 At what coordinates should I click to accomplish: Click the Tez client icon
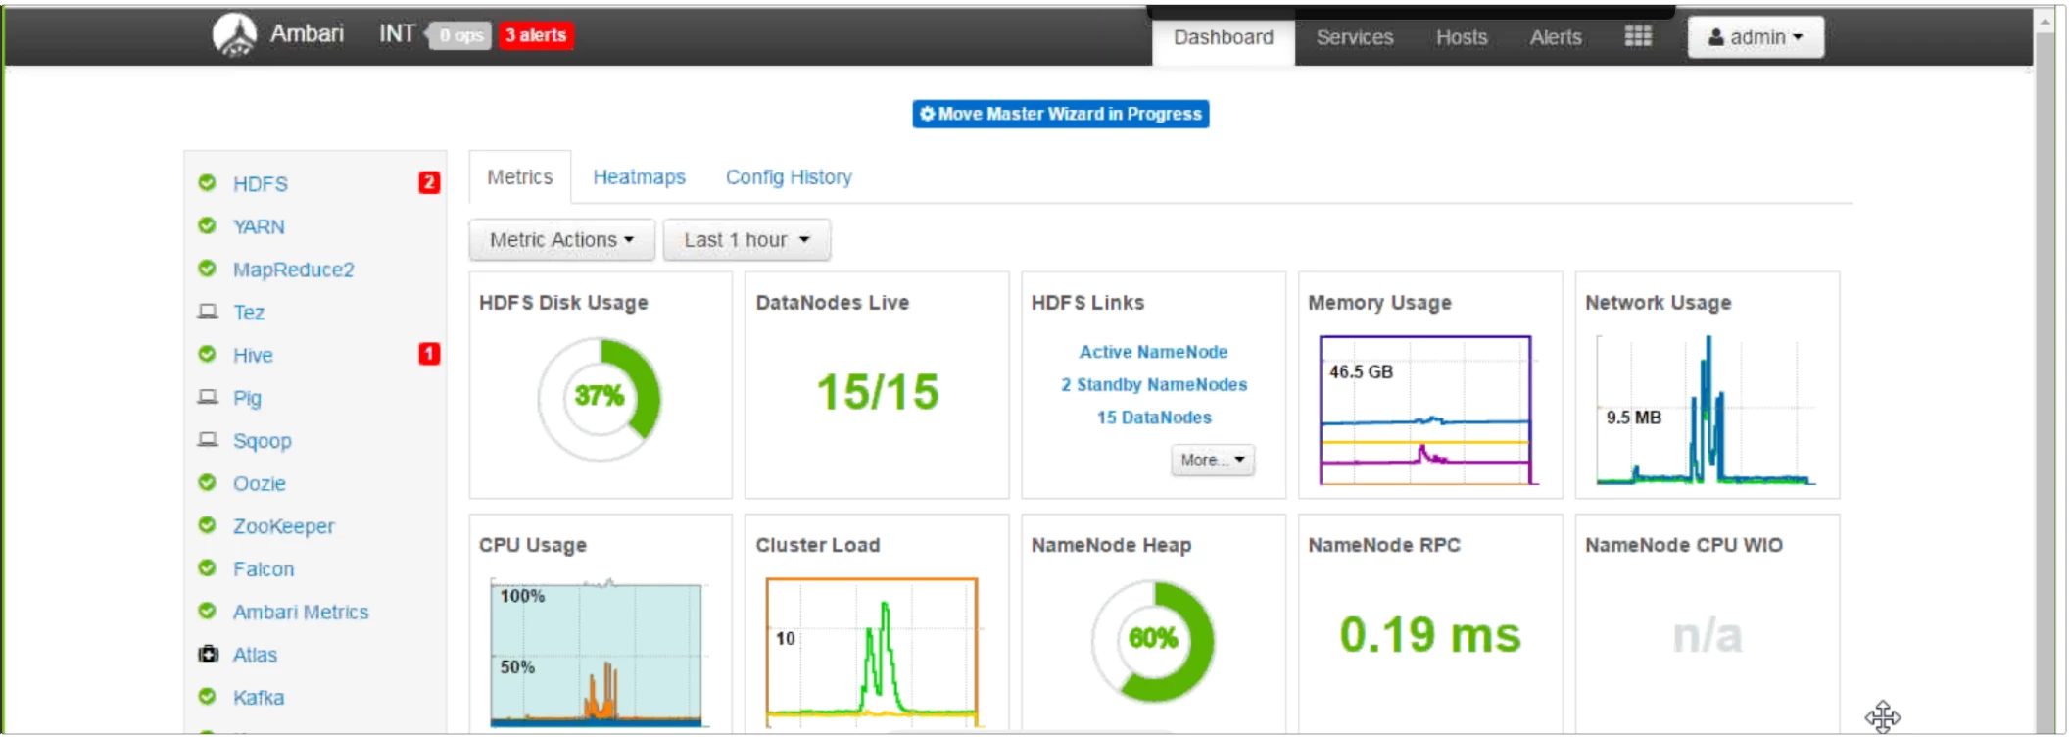pyautogui.click(x=208, y=311)
